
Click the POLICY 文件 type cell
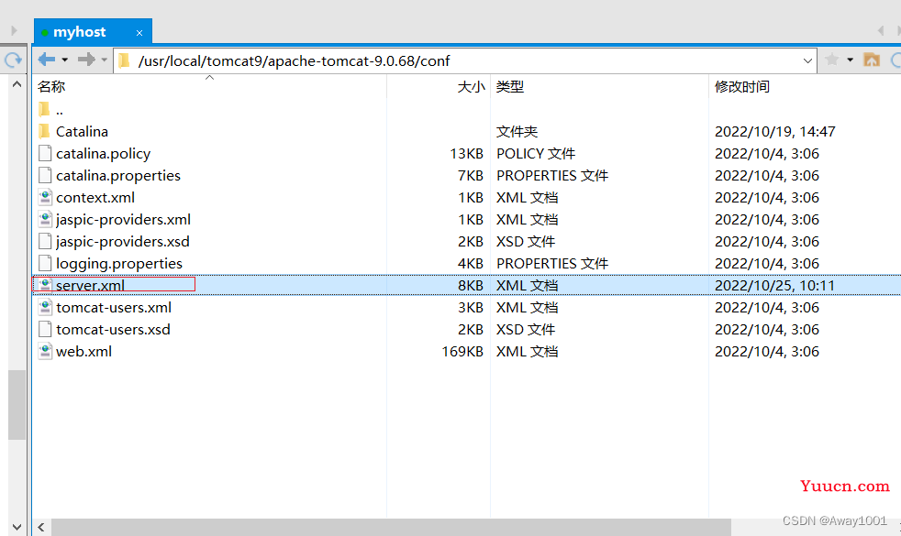coord(536,153)
